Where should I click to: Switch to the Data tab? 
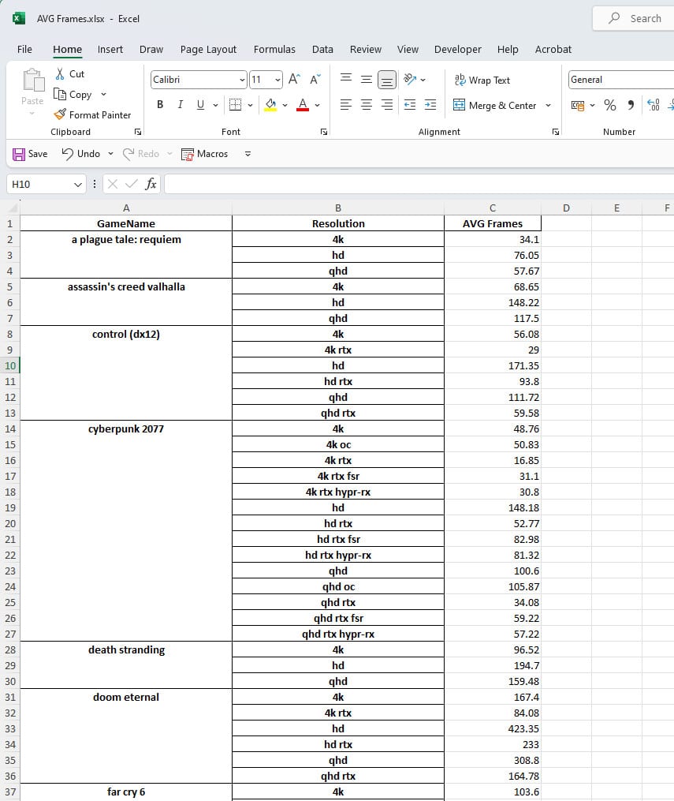coord(322,50)
